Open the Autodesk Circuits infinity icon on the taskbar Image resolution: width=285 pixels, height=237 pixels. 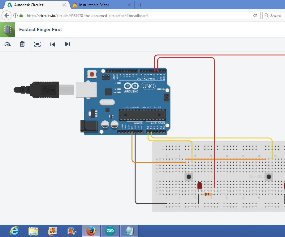110,231
